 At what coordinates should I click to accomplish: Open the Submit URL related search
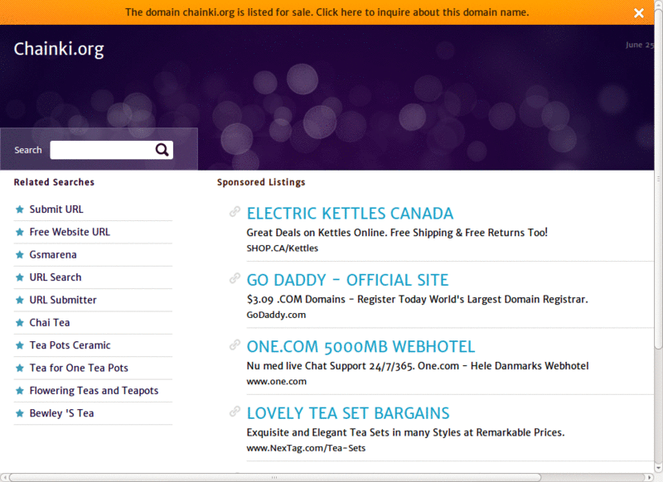[56, 209]
